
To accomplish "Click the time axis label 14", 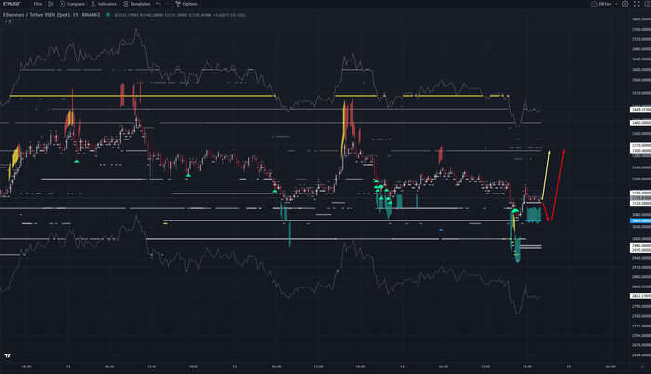I will pos(402,367).
